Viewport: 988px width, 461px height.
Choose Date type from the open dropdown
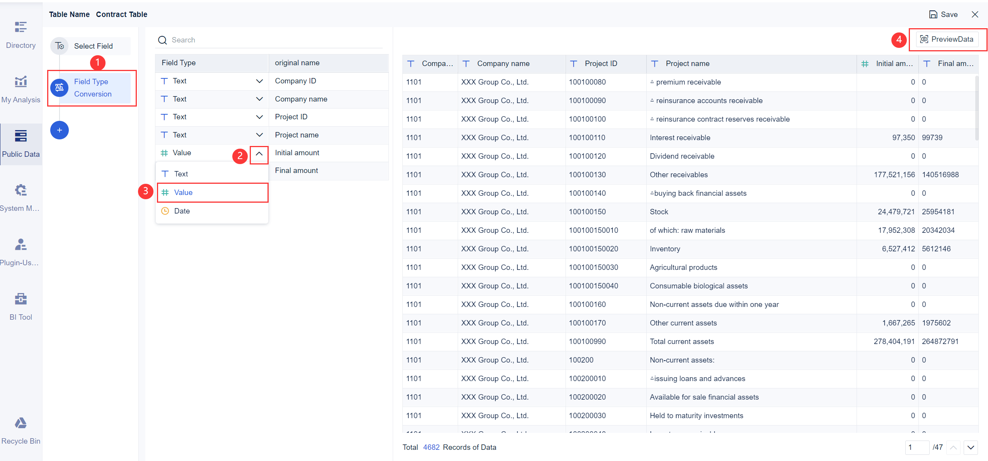pyautogui.click(x=182, y=211)
